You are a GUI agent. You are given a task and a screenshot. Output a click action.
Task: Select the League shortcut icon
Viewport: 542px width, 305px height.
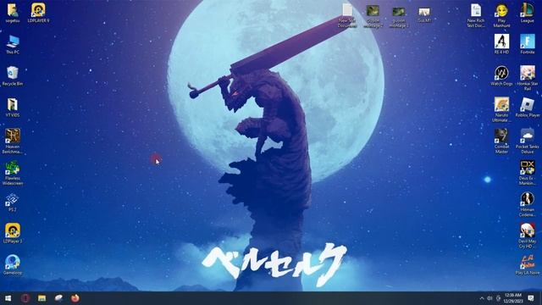pos(527,13)
